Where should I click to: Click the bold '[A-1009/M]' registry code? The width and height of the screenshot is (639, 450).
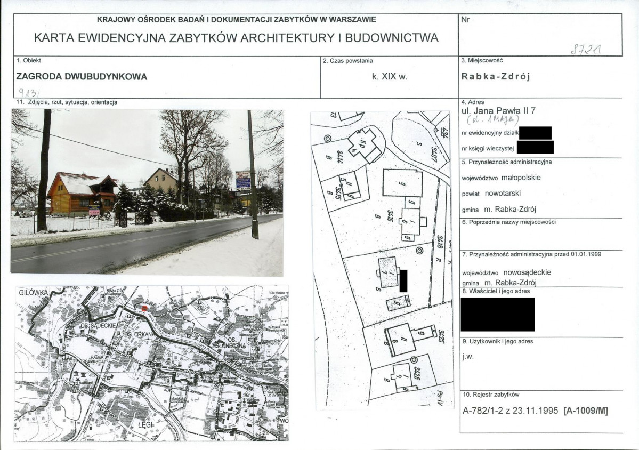[586, 411]
